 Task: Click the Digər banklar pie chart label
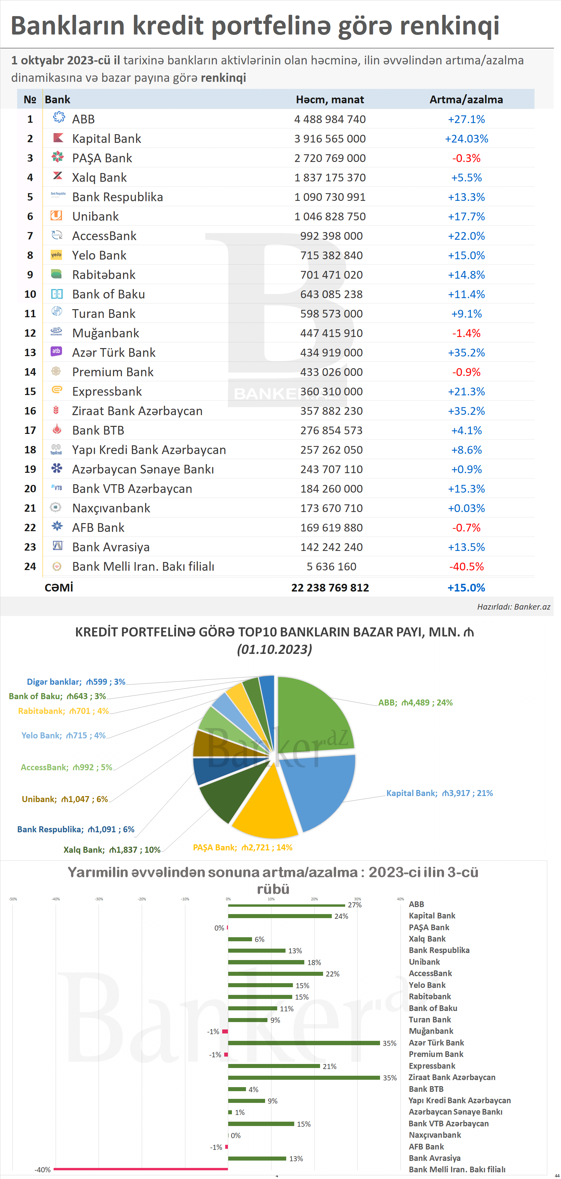(x=76, y=682)
